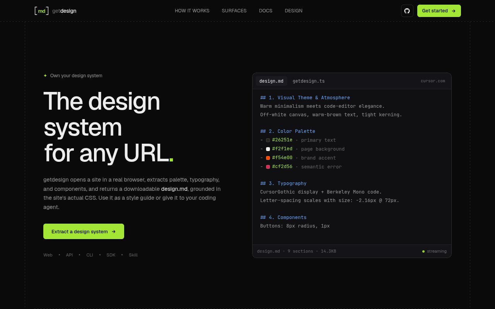This screenshot has width=495, height=309.
Task: Click Extract a design system button
Action: click(x=84, y=231)
